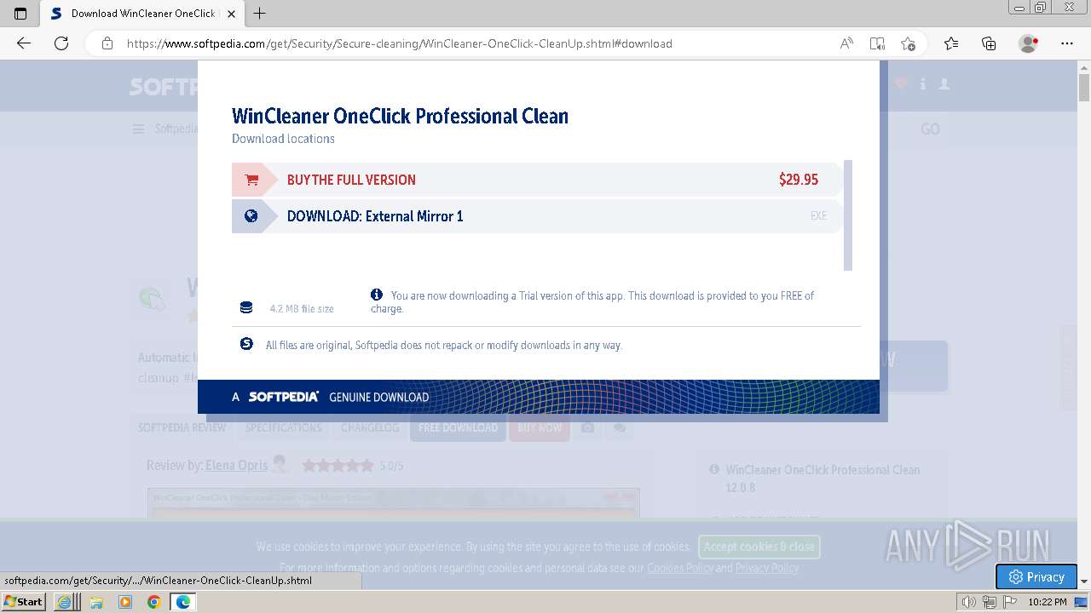Screen dimensions: 1091x613
Task: Launch Internet Explorer from taskbar
Action: click(64, 602)
